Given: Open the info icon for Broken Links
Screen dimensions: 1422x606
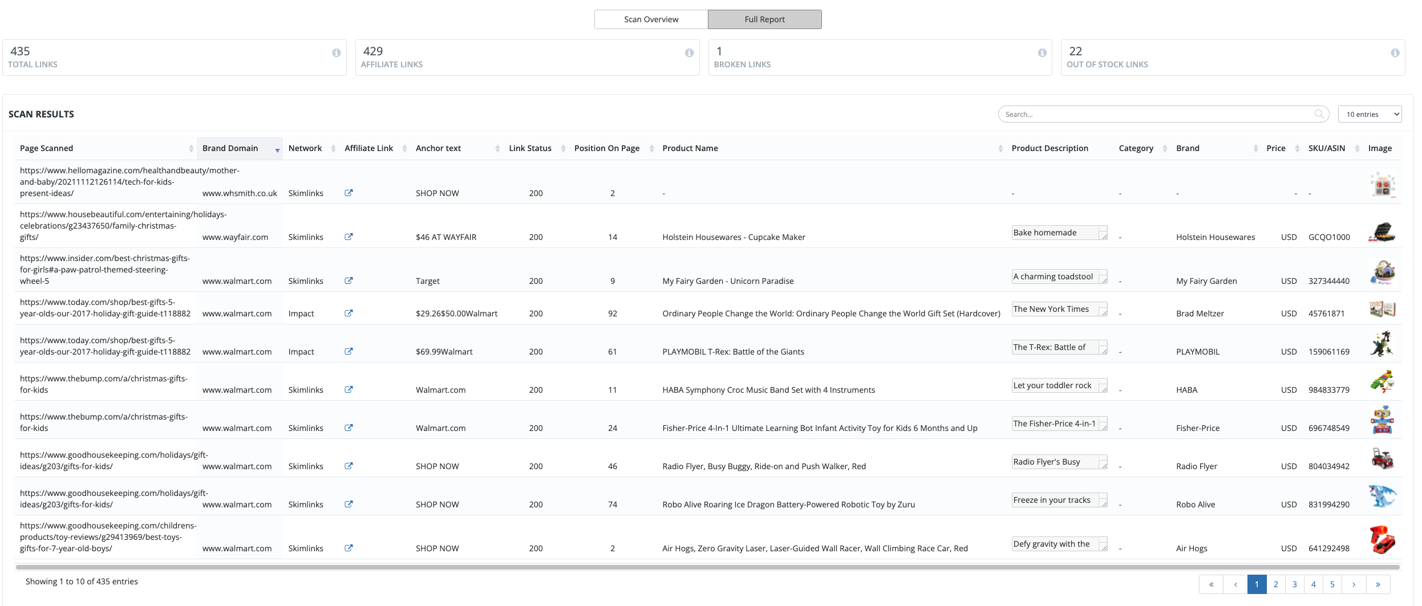Looking at the screenshot, I should click(x=1042, y=52).
